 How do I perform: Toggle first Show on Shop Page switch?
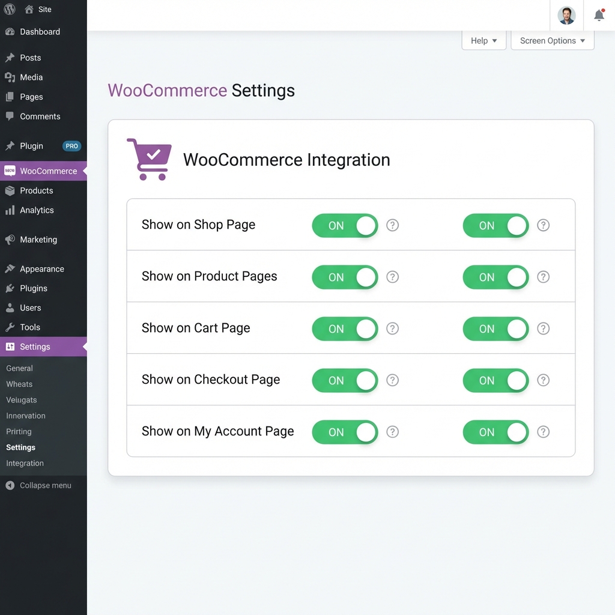tap(345, 226)
